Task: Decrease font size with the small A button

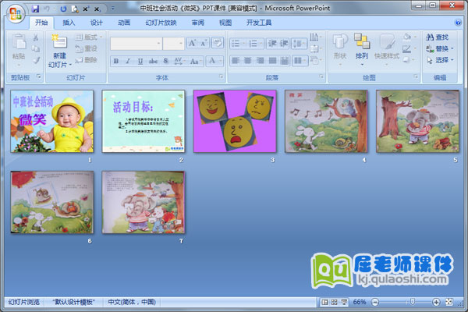Action: pyautogui.click(x=204, y=43)
